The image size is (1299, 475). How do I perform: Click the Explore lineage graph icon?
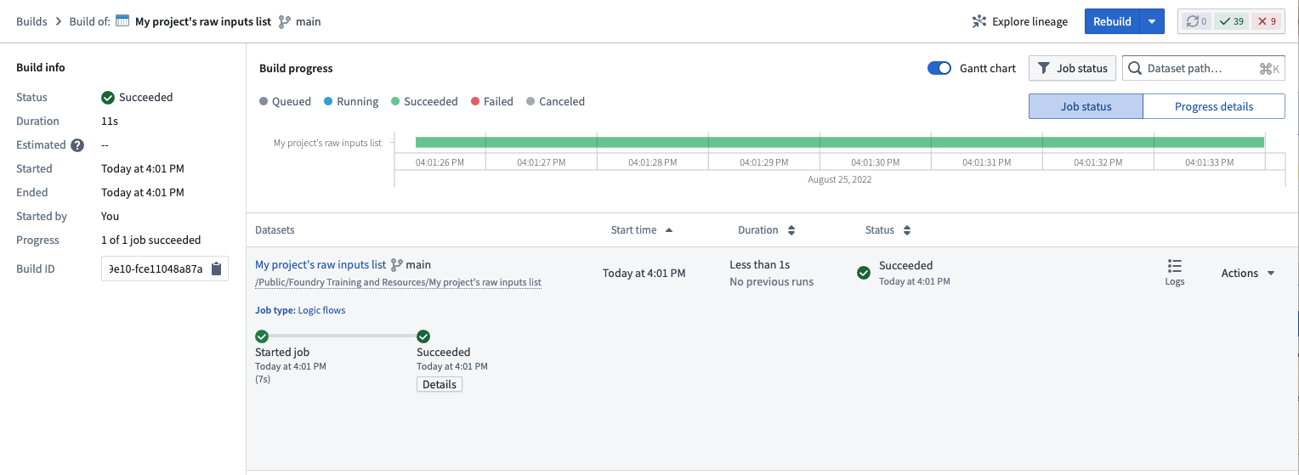(979, 21)
